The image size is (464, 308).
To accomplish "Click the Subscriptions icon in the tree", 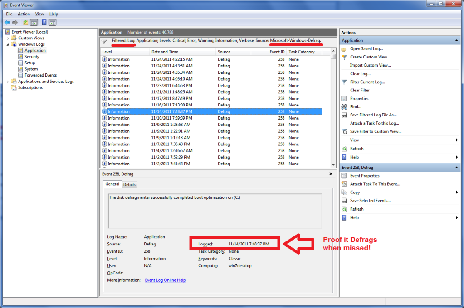I will click(x=14, y=87).
